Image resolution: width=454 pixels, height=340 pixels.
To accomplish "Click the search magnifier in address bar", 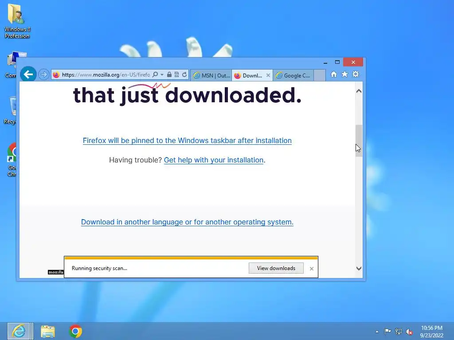I will point(155,74).
